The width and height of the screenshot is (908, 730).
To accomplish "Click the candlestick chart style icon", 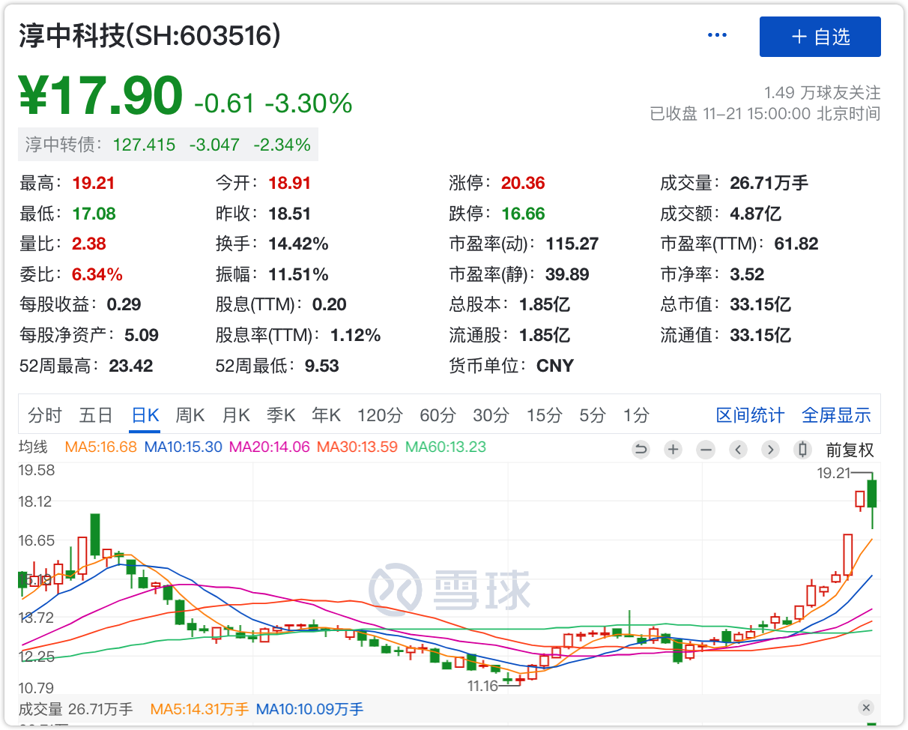I will [803, 450].
